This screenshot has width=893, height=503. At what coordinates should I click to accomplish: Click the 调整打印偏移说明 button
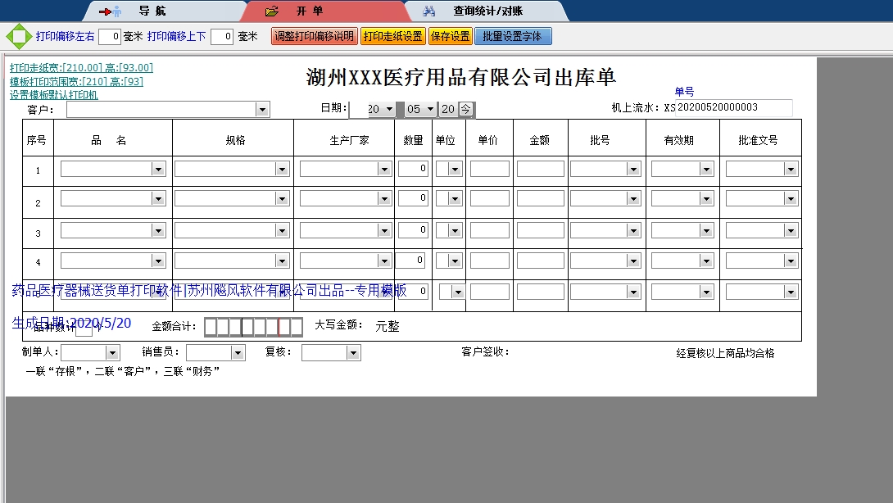coord(314,37)
